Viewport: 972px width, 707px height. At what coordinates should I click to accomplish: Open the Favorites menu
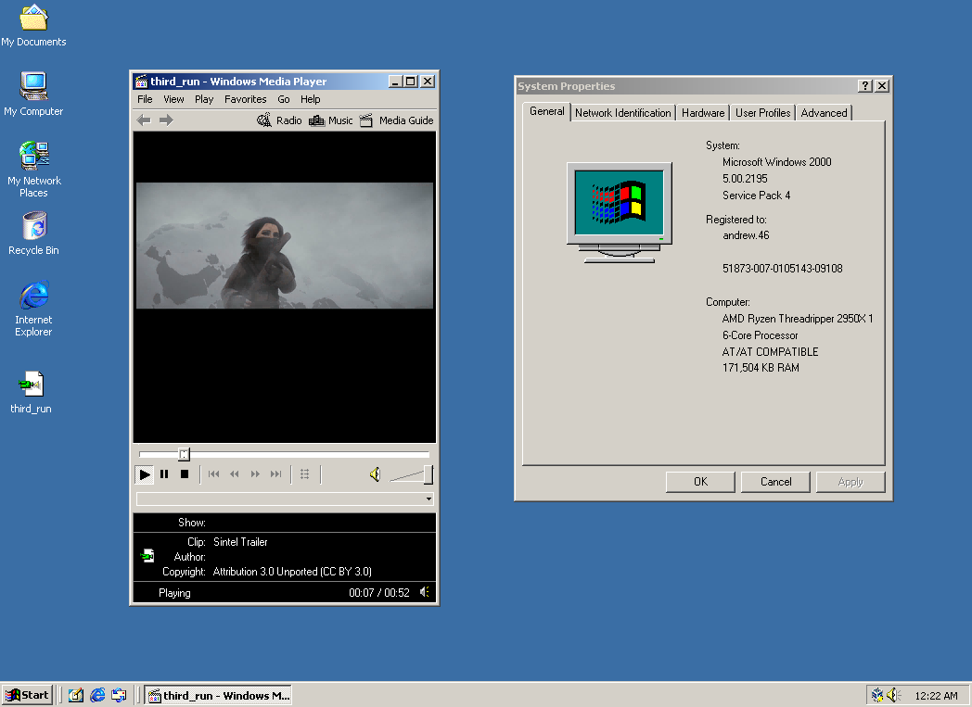(x=246, y=99)
